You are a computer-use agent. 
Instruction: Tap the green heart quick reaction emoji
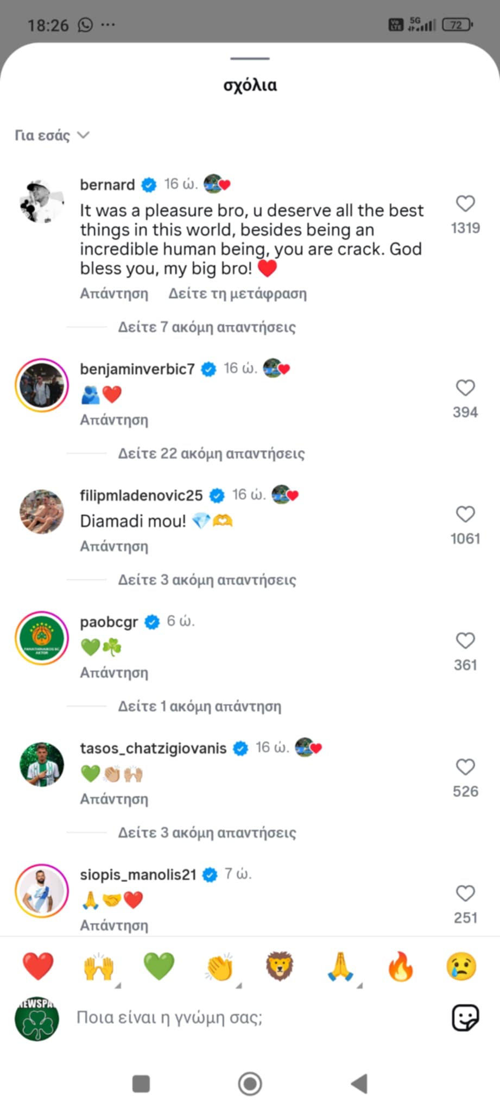pos(159,967)
